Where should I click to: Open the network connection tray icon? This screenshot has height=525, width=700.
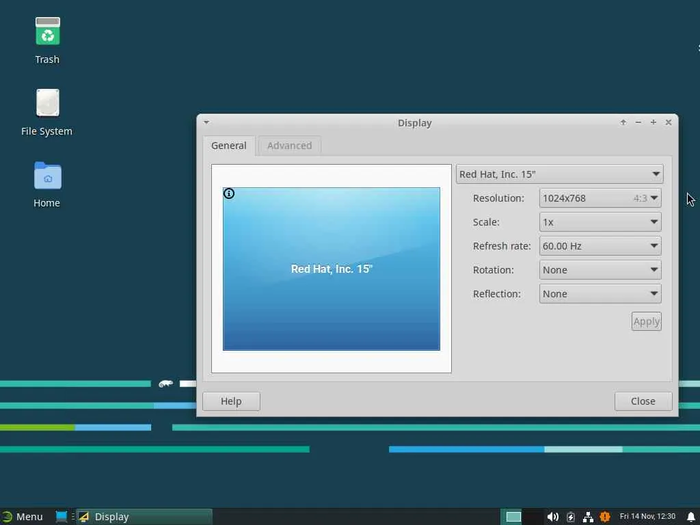(x=588, y=517)
